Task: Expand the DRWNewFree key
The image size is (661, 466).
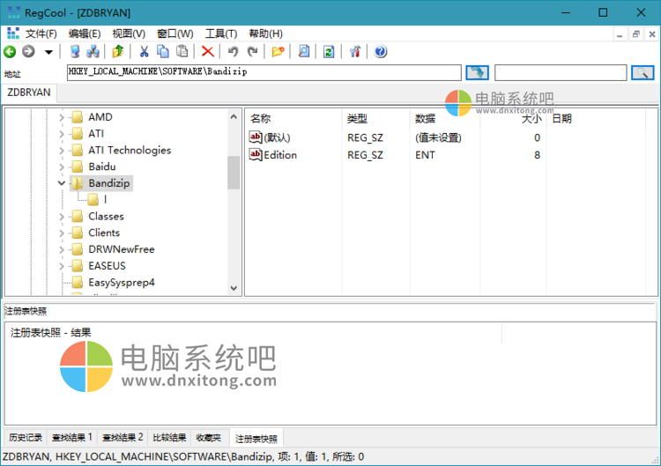Action: tap(62, 249)
